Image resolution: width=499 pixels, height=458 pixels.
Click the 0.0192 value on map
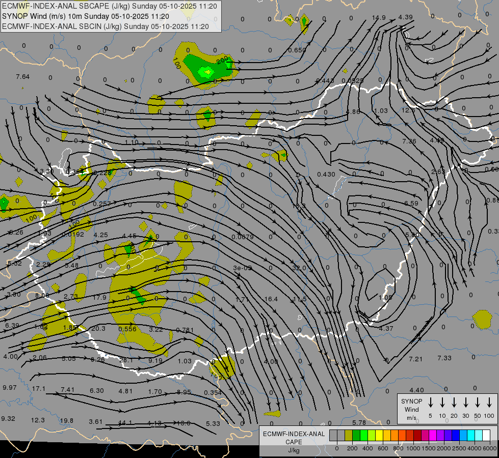(x=73, y=234)
